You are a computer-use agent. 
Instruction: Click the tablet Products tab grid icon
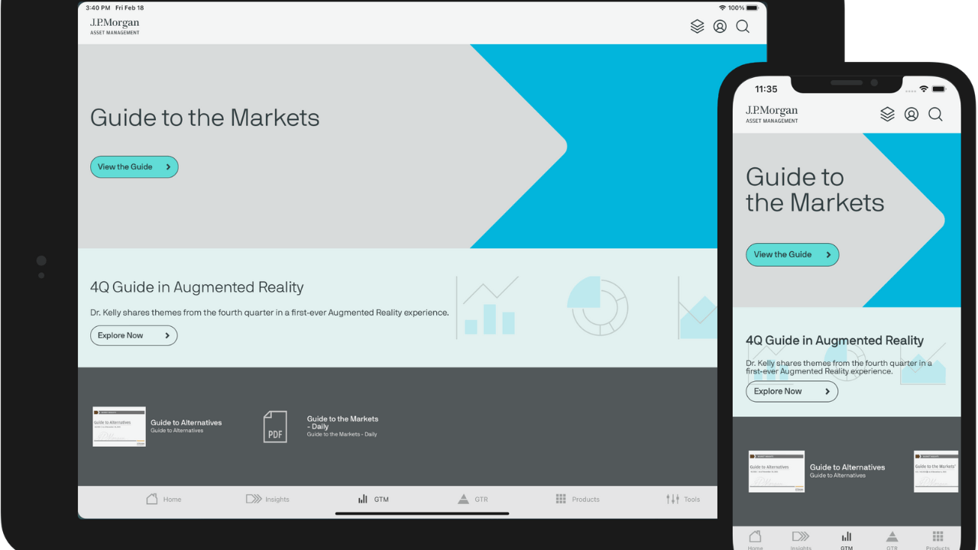click(x=561, y=499)
